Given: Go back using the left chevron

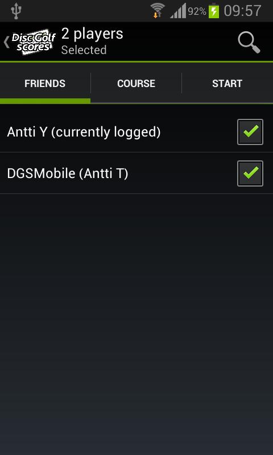Looking at the screenshot, I should (x=6, y=42).
